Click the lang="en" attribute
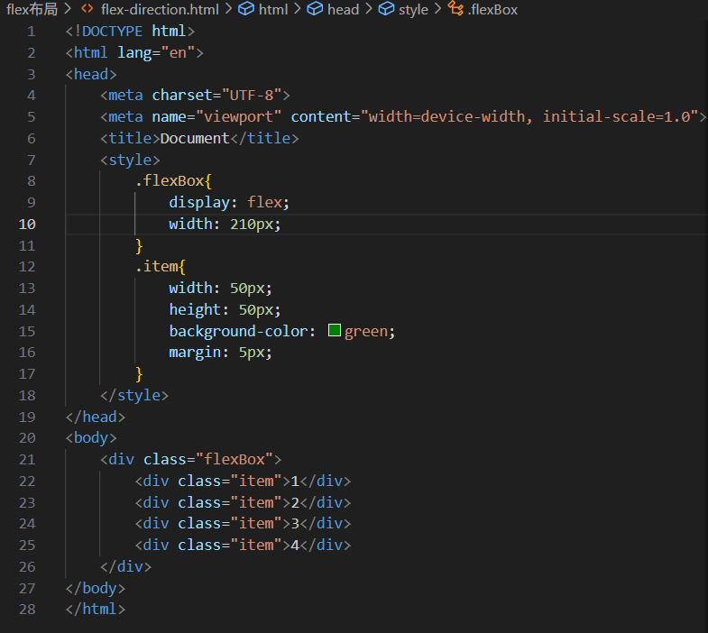Image resolution: width=708 pixels, height=633 pixels. (x=156, y=53)
